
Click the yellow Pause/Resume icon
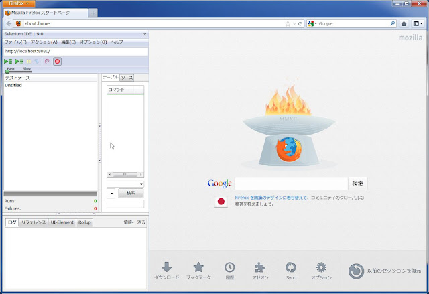pos(29,62)
